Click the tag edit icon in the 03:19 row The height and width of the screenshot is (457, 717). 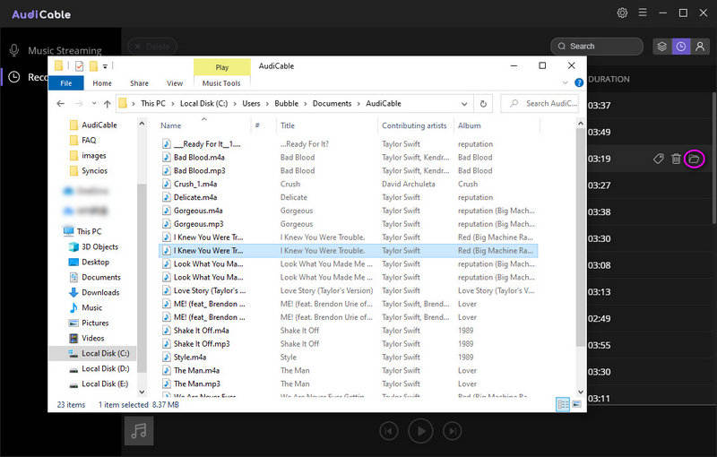point(659,159)
